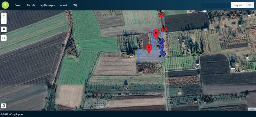The height and width of the screenshot is (117, 256).
Task: Zoom out the map with minus button
Action: (4, 21)
